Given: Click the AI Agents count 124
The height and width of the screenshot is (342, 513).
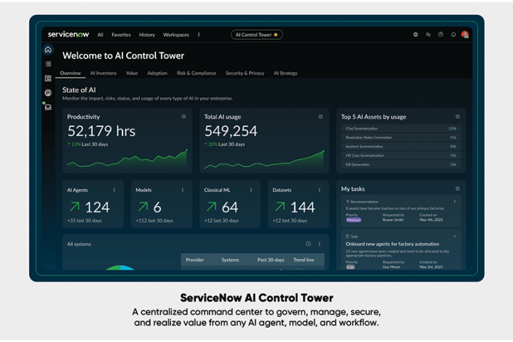Looking at the screenshot, I should 97,207.
